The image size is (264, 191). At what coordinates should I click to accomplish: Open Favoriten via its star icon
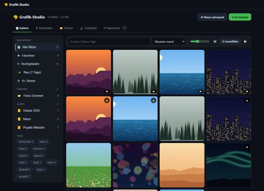(18, 56)
